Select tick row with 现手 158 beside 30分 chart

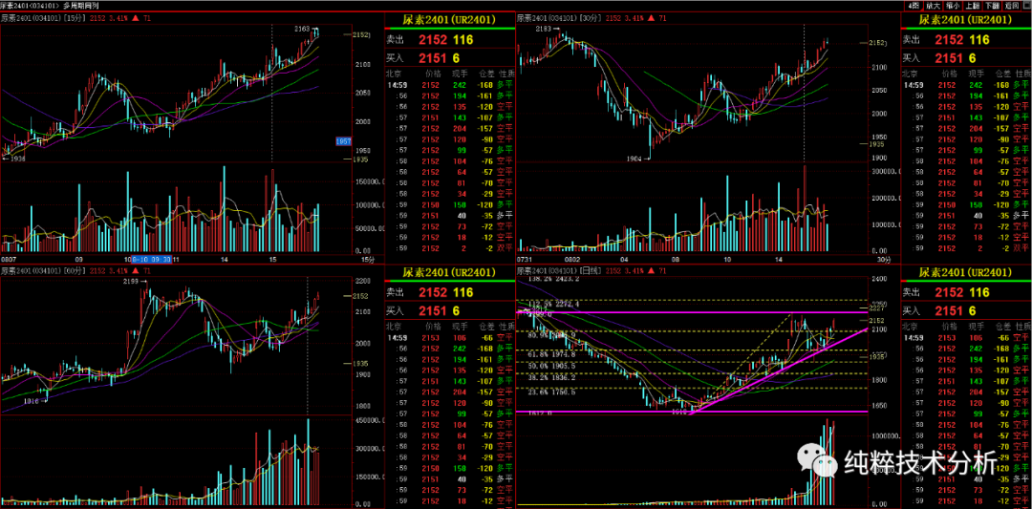click(x=966, y=203)
